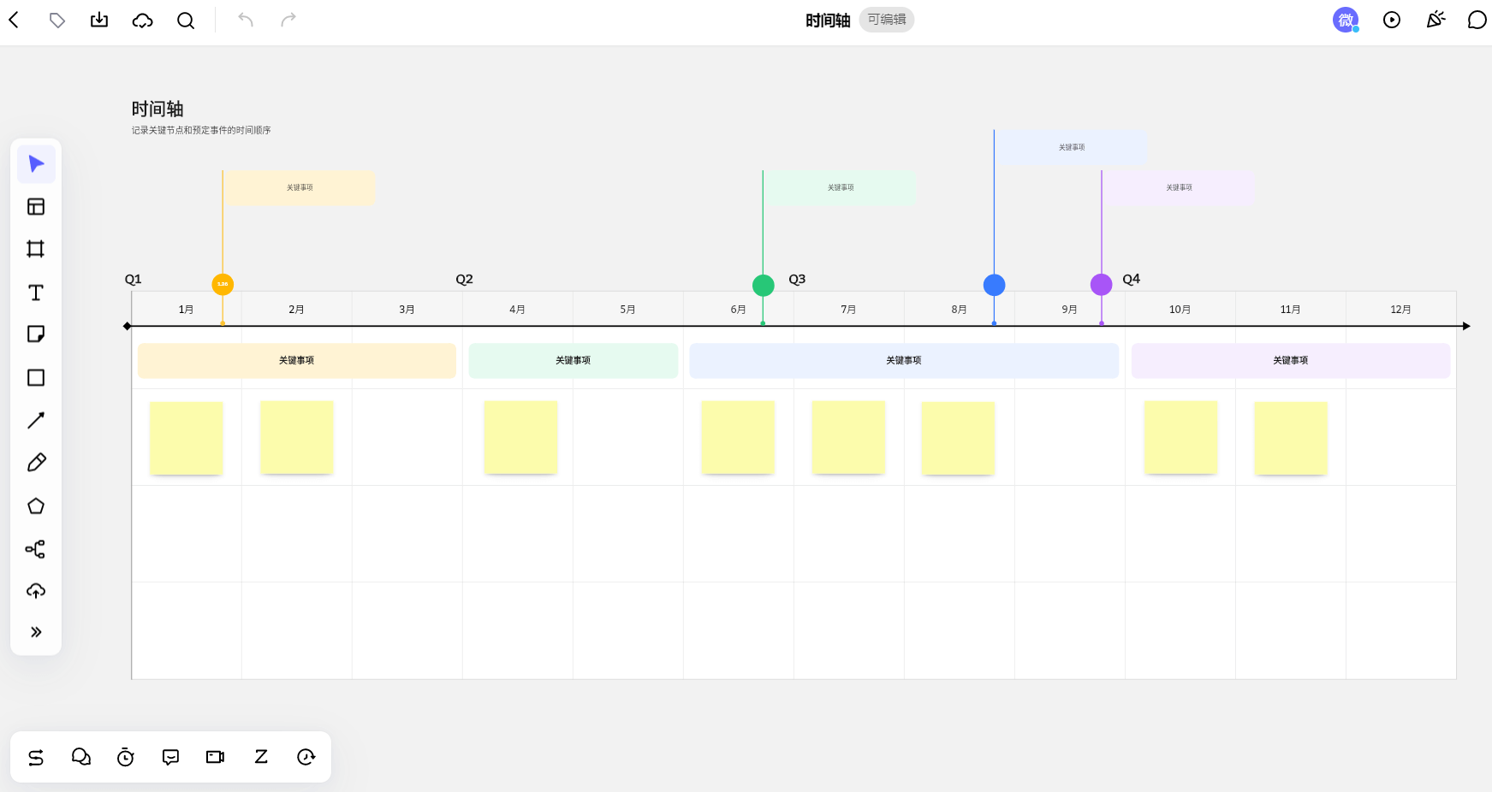Start presentation with the play icon
This screenshot has width=1492, height=792.
point(1392,20)
